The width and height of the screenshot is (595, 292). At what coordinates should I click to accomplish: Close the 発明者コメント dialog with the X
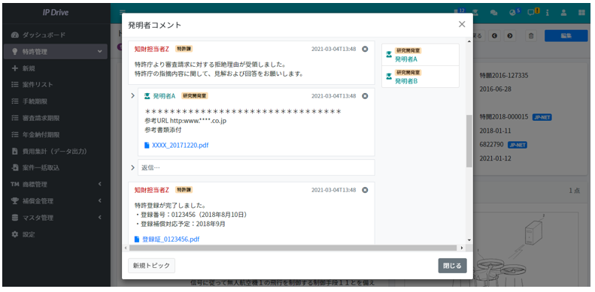point(462,24)
